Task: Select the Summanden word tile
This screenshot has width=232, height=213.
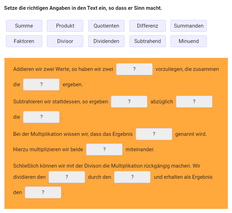Action: [189, 26]
